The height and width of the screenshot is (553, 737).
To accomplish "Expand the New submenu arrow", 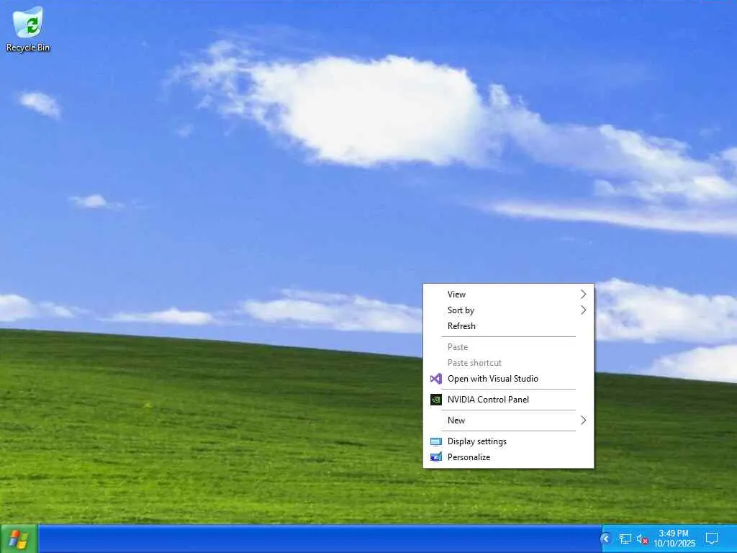I will pos(583,421).
